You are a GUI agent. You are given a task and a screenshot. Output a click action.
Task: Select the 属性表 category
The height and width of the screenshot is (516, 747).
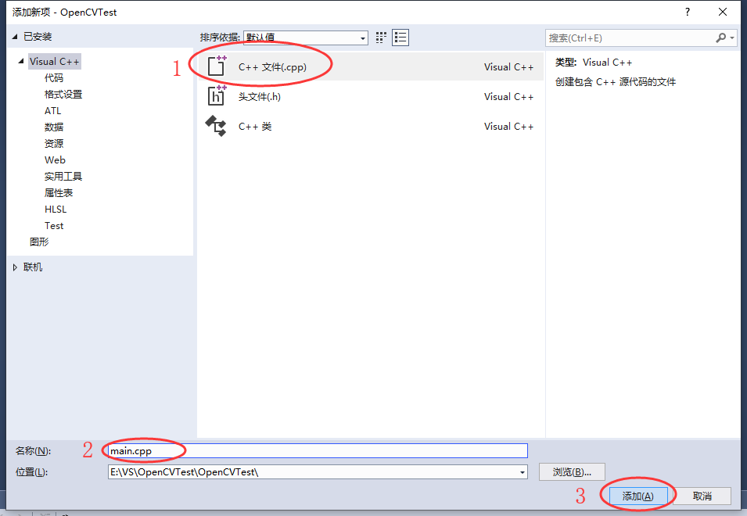coord(59,193)
